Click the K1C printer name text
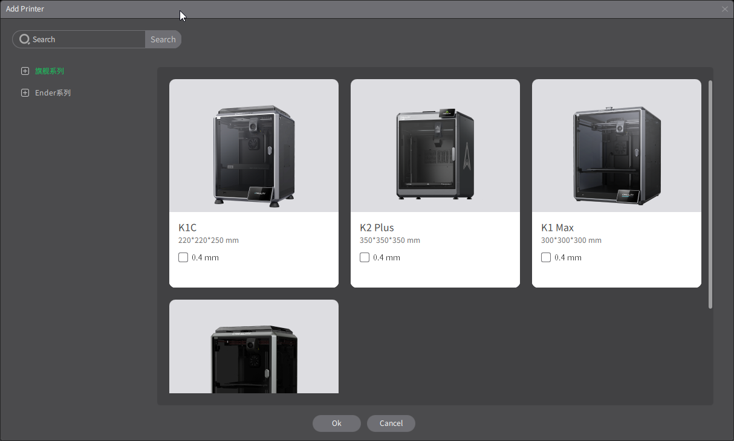Image resolution: width=734 pixels, height=441 pixels. click(x=187, y=228)
